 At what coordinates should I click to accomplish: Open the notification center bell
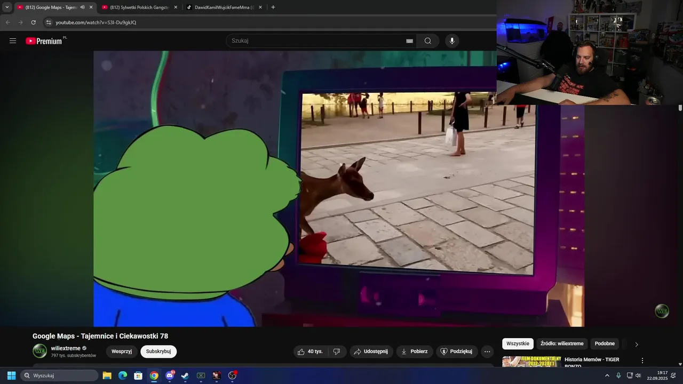[x=673, y=375]
